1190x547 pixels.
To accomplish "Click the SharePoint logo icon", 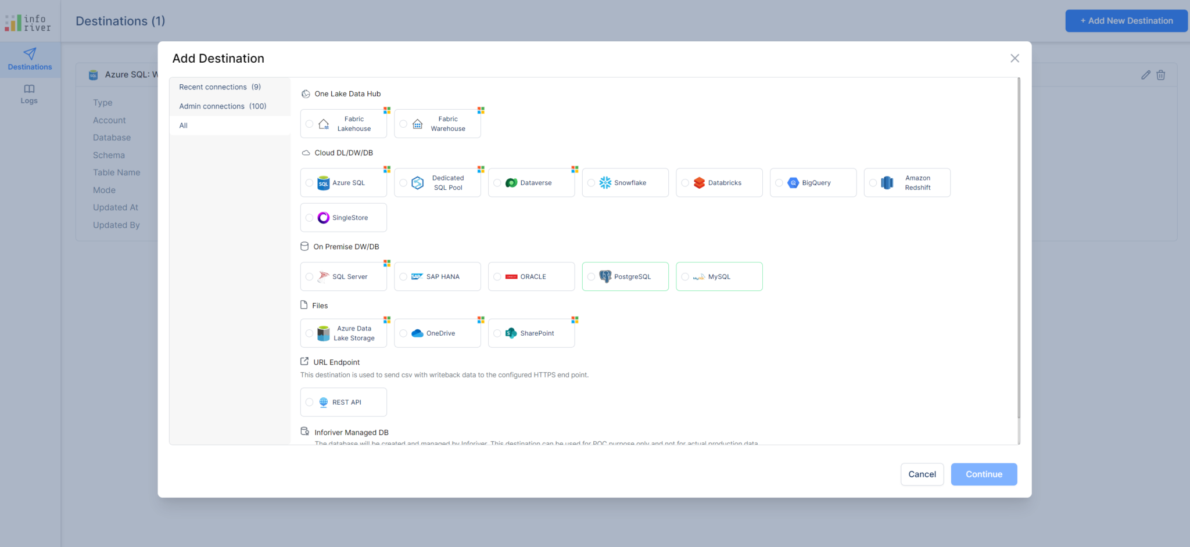I will 511,333.
